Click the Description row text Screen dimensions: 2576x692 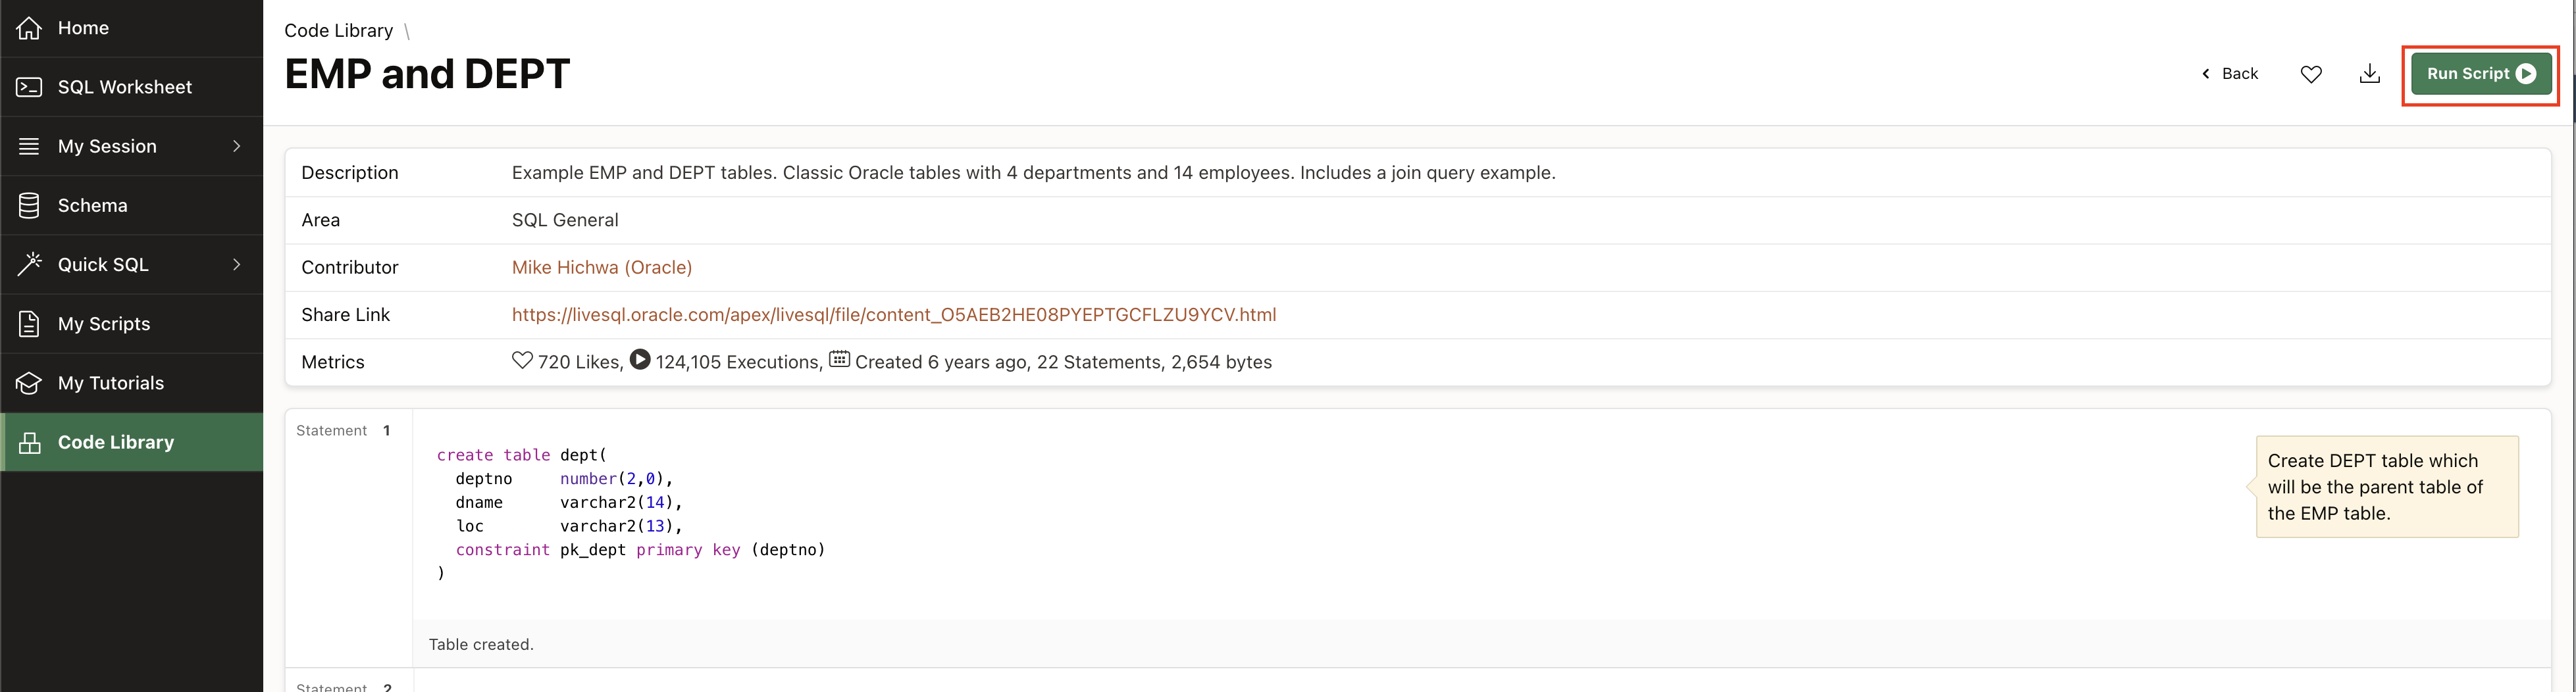[x=1033, y=173]
